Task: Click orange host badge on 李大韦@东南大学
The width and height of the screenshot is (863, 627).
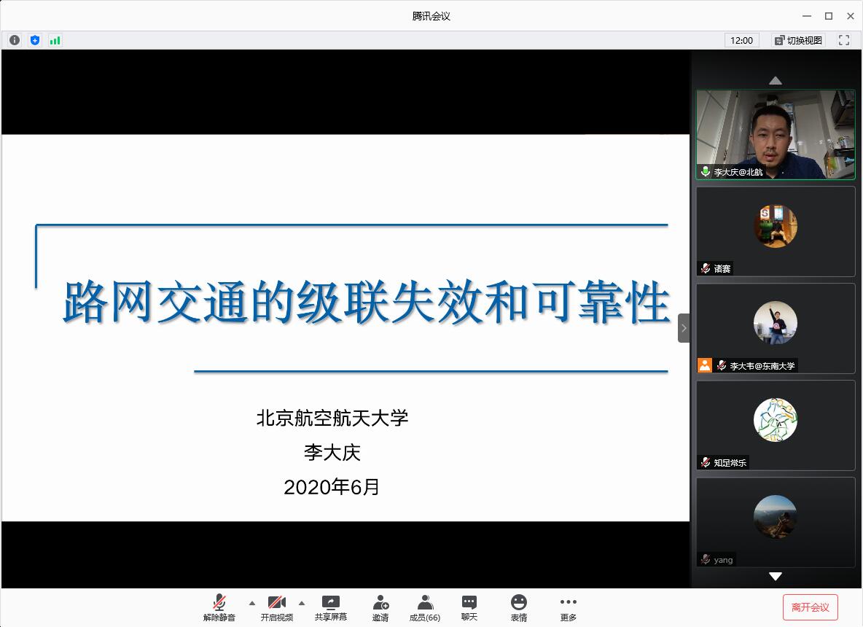Action: click(705, 365)
